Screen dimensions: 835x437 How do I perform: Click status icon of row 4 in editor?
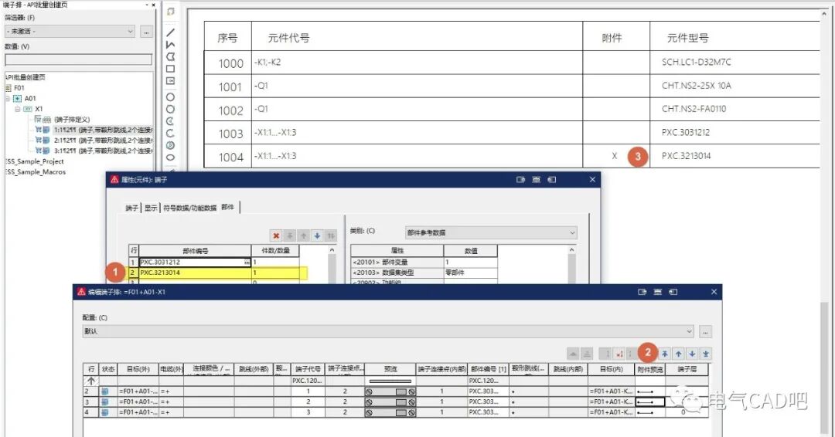pyautogui.click(x=105, y=412)
